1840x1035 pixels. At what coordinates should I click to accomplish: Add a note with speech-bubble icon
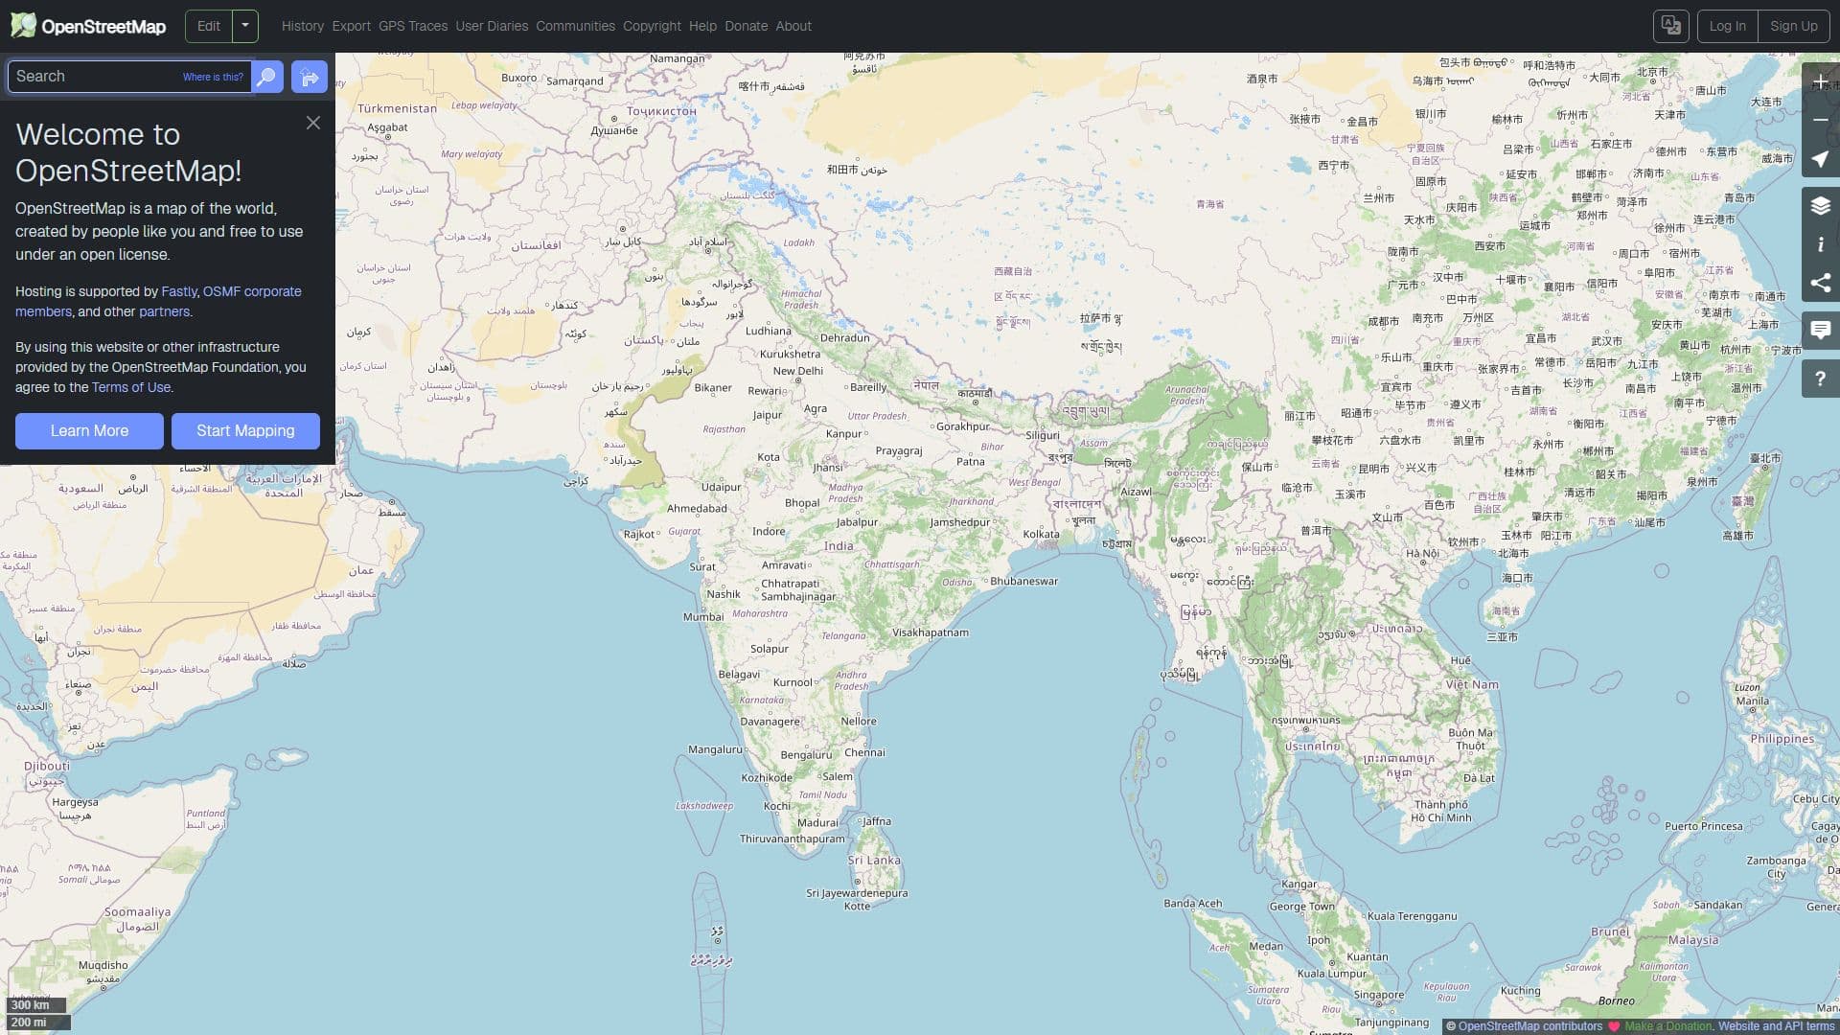pos(1820,331)
